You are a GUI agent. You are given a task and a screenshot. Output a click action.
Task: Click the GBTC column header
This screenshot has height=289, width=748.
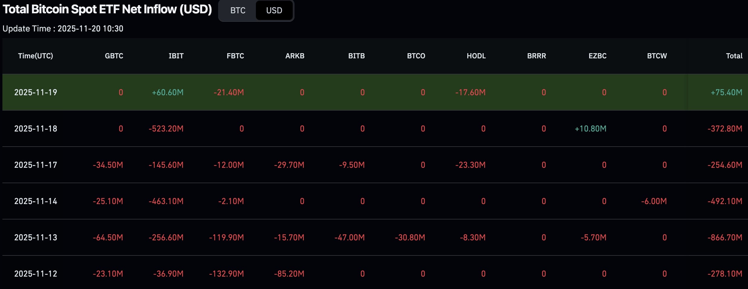click(114, 56)
